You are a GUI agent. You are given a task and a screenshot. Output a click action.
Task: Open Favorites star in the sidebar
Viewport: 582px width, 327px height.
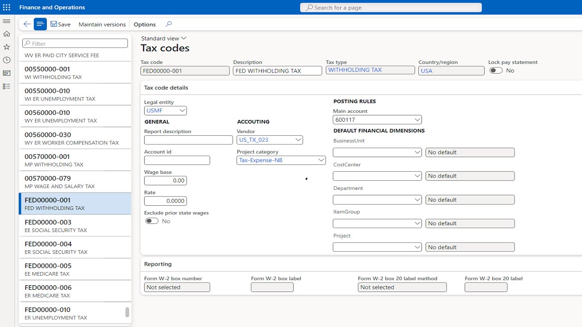click(x=6, y=47)
